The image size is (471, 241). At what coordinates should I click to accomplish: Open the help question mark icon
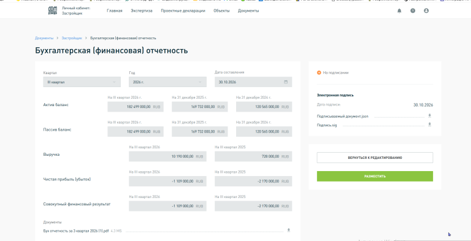413,11
